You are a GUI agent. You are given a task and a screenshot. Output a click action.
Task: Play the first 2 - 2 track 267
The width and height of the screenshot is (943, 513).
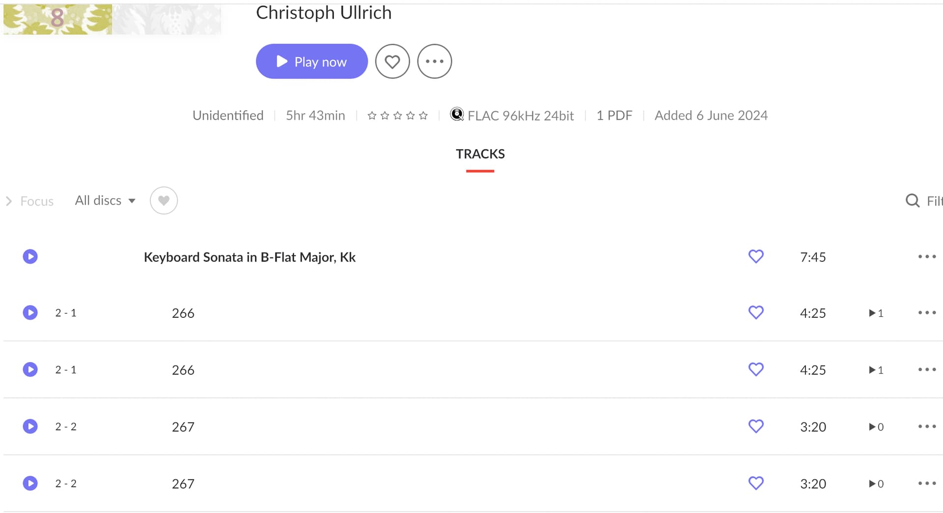click(x=30, y=426)
